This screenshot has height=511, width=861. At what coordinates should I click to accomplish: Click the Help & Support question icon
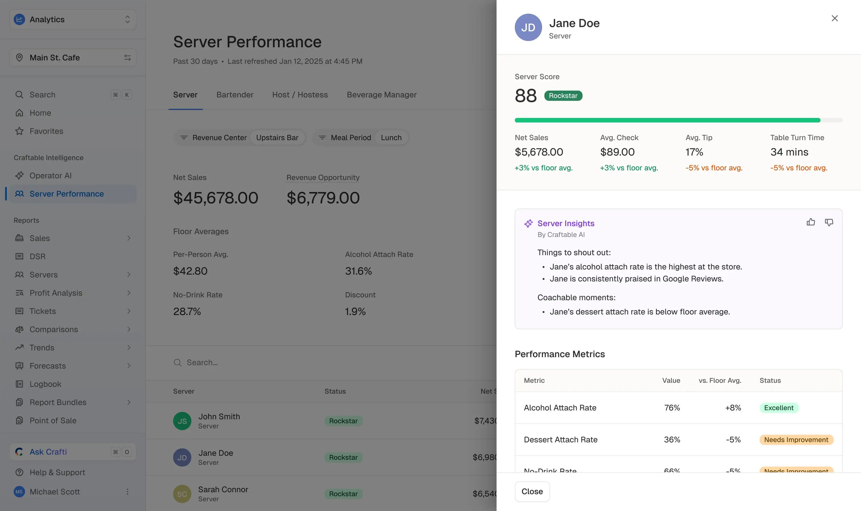(x=19, y=473)
